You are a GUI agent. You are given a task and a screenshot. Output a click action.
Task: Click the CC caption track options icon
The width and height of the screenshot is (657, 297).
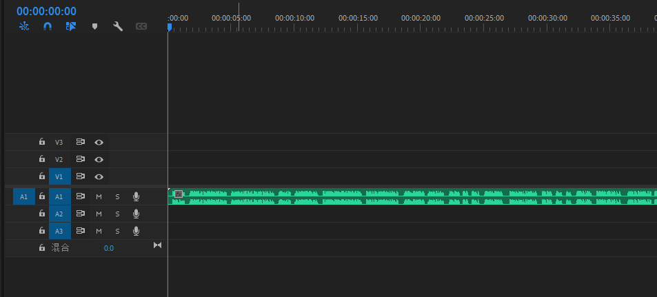[x=141, y=26]
